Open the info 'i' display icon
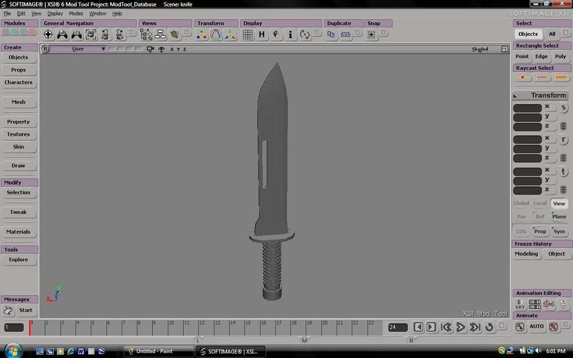 pyautogui.click(x=290, y=35)
